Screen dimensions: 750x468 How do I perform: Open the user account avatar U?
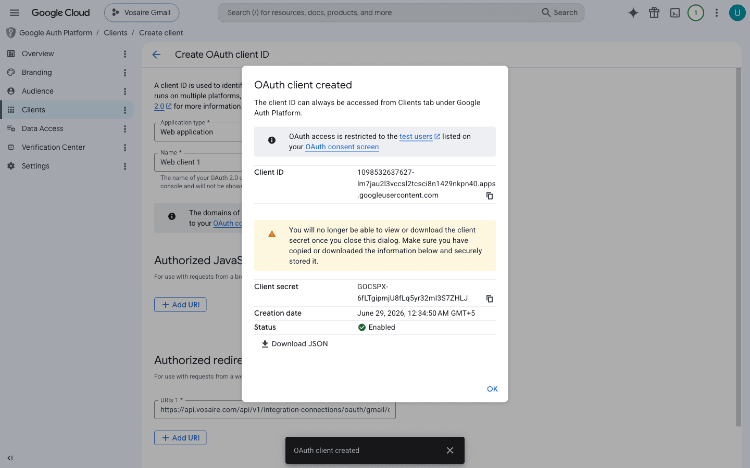(x=737, y=13)
